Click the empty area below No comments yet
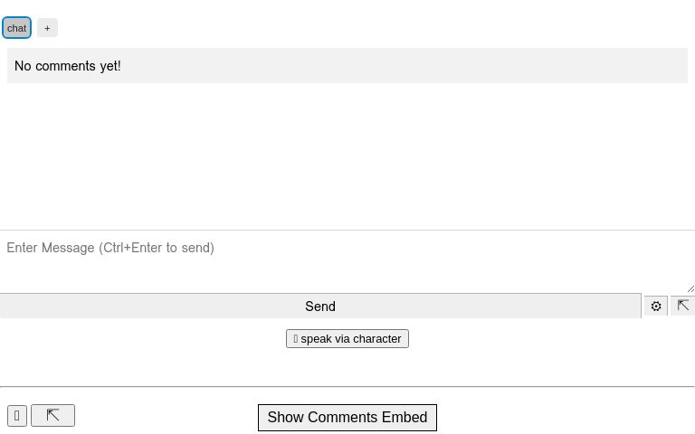Screen dimensions: 695x434 tap(347, 155)
